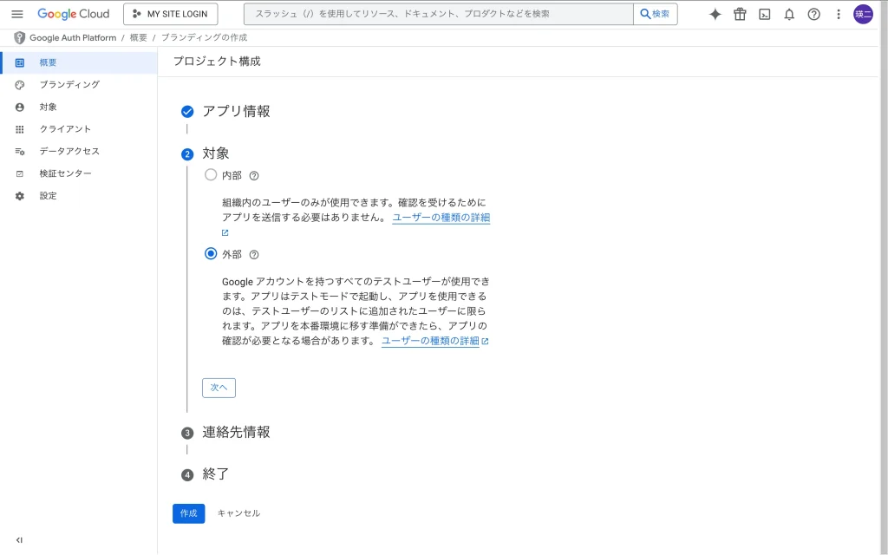The image size is (888, 555).
Task: Expand the 連絡先情報 step
Action: click(x=236, y=432)
